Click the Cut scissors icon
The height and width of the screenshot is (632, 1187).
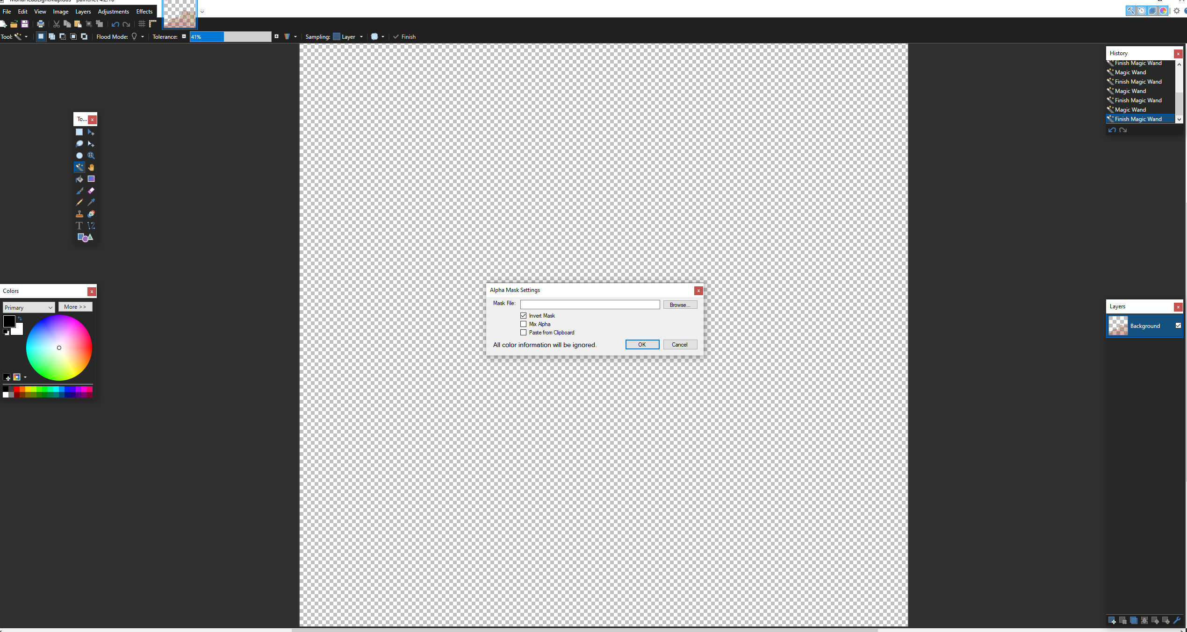pos(57,24)
